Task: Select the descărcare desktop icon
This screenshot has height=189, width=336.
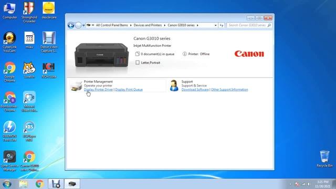Action: pos(49,10)
